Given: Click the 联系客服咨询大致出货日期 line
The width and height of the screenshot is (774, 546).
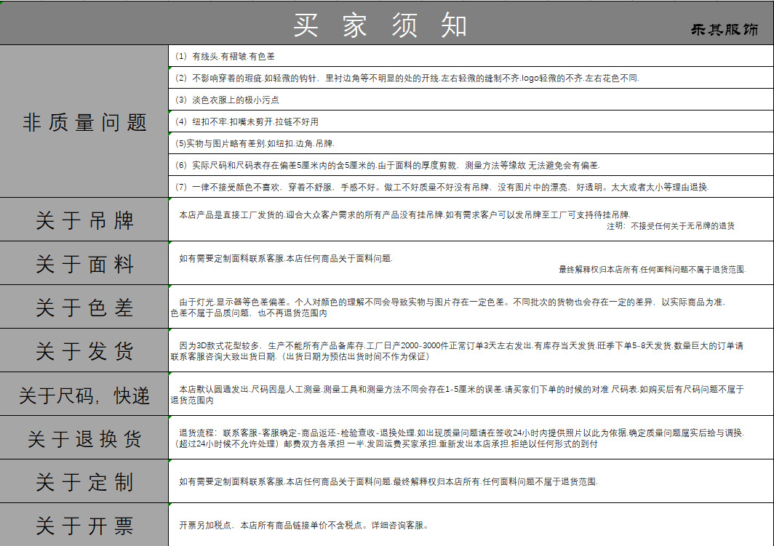Looking at the screenshot, I should point(300,356).
